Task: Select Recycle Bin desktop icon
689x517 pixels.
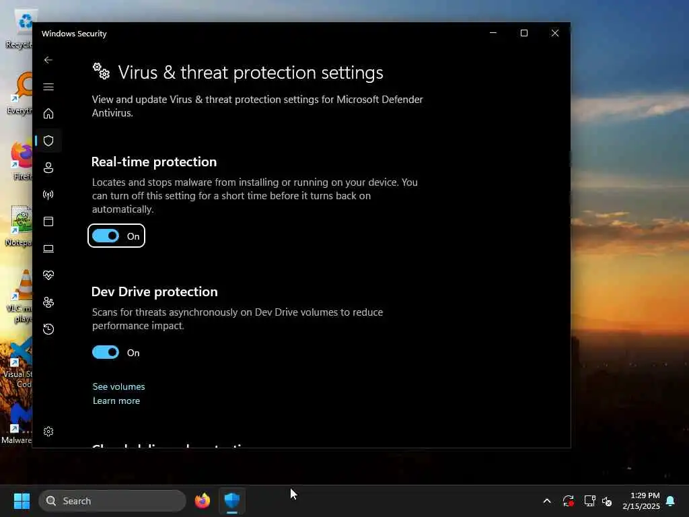Action: pyautogui.click(x=20, y=29)
